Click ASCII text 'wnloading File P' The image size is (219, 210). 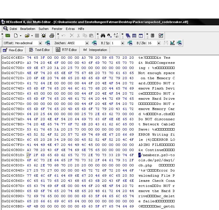tap(156, 176)
